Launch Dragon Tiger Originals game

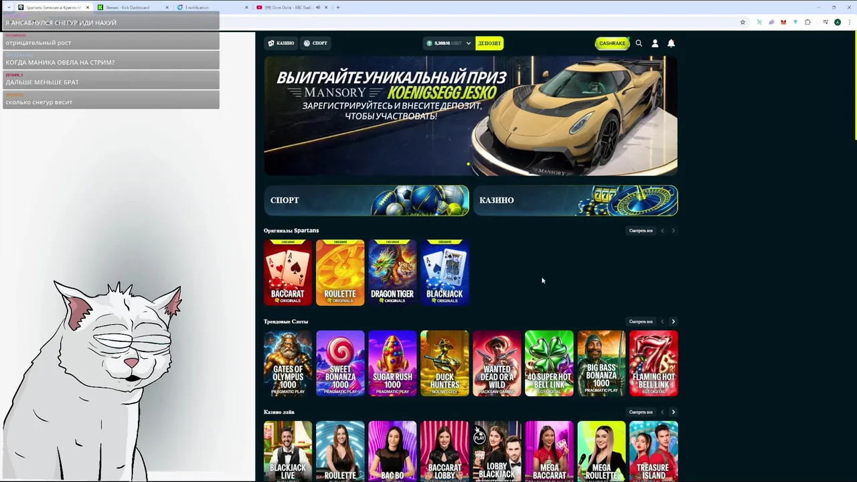click(x=392, y=272)
